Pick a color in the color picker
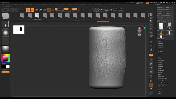The image size is (176, 99). pyautogui.click(x=5, y=58)
